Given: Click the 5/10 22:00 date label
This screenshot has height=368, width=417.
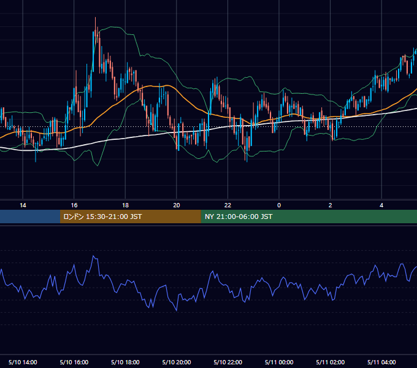Looking at the screenshot, I should [x=228, y=362].
